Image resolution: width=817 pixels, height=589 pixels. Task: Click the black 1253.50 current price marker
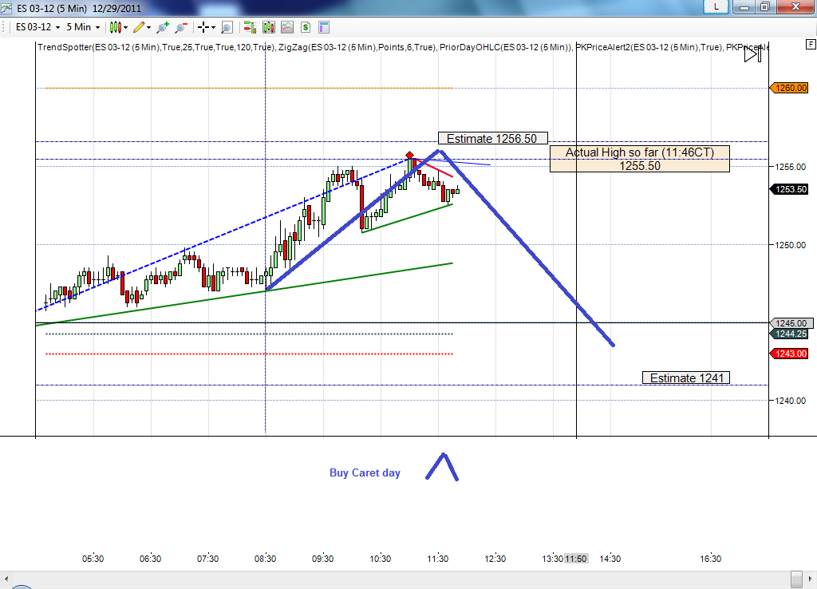[x=790, y=189]
